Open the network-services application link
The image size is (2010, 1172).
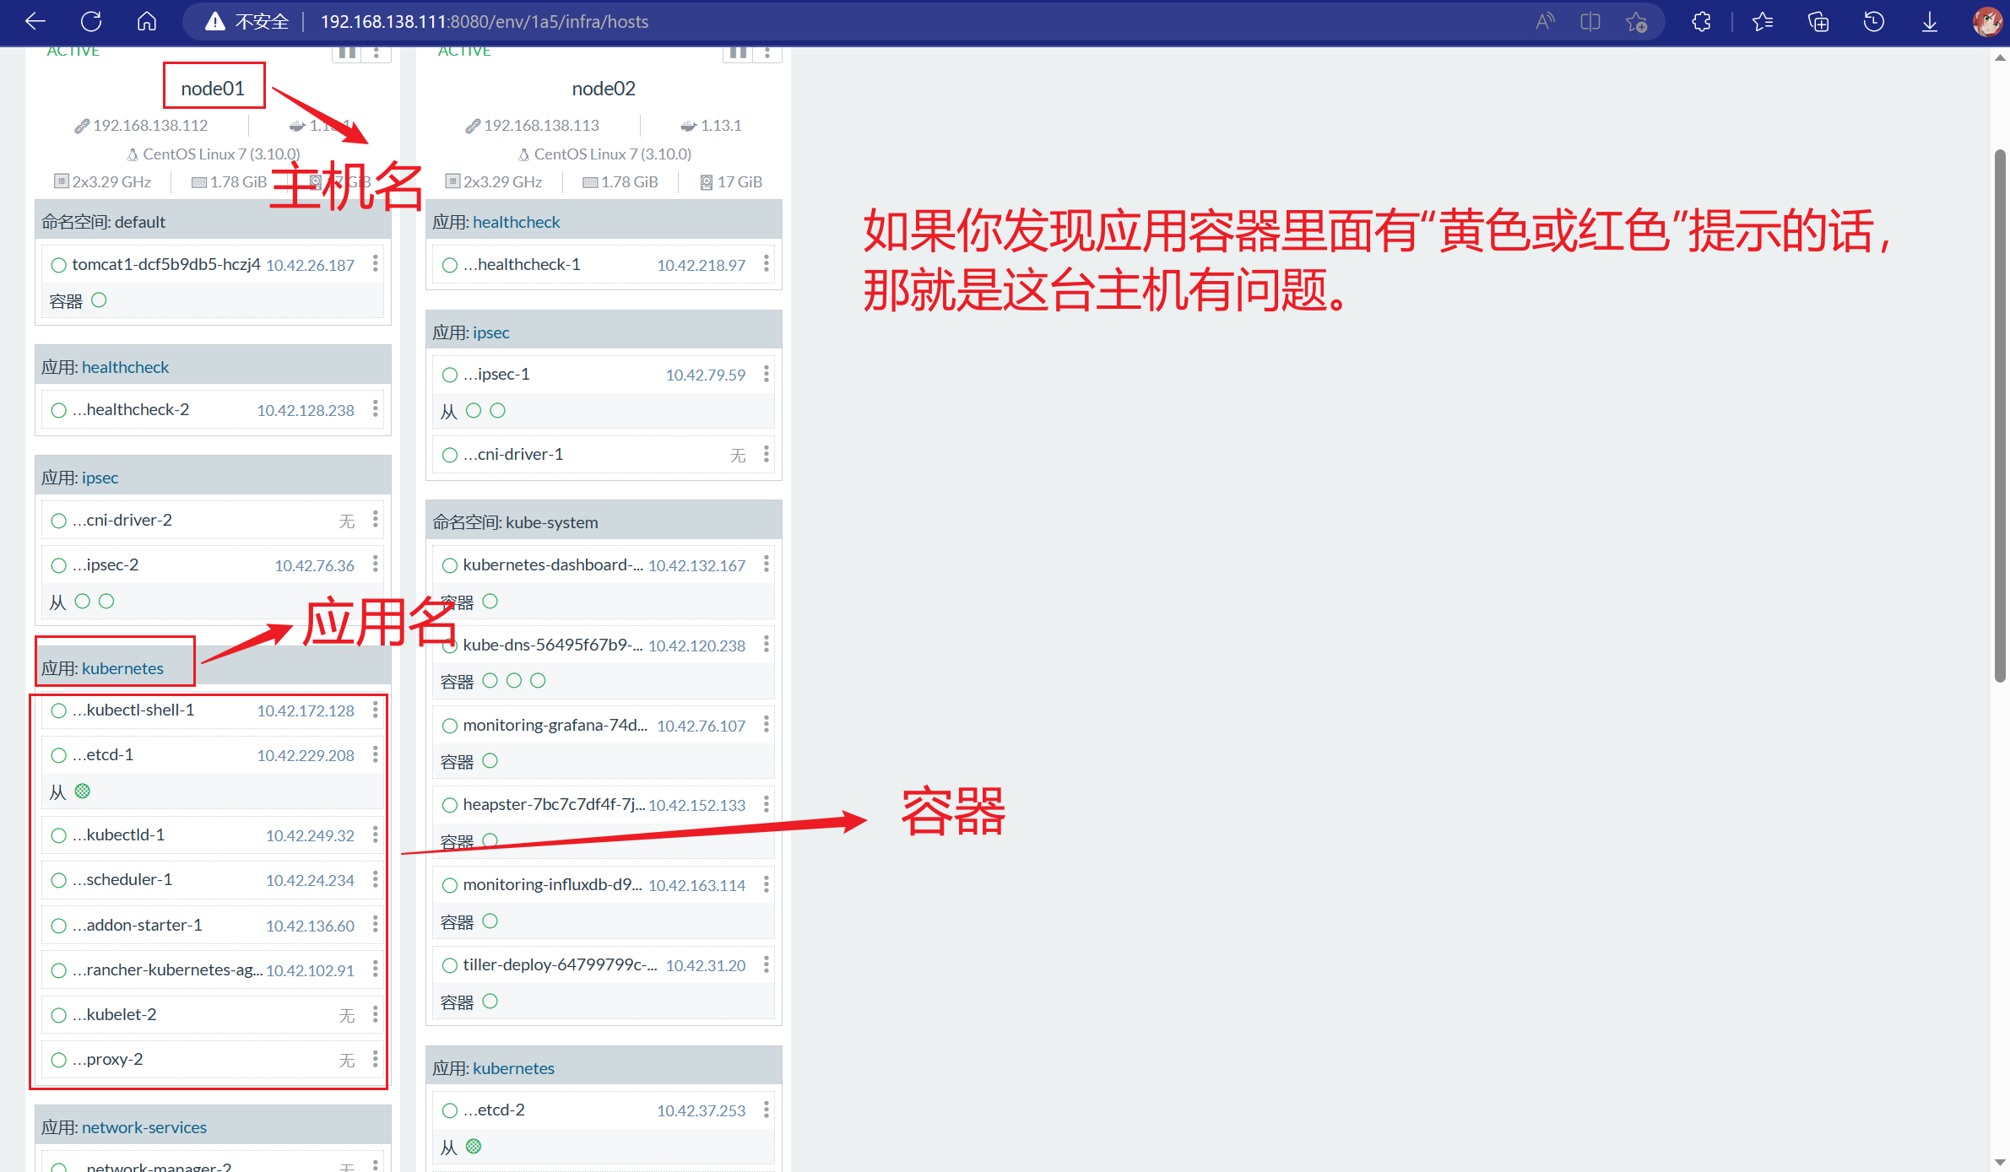coord(144,1127)
